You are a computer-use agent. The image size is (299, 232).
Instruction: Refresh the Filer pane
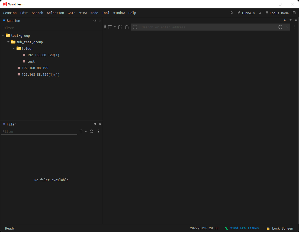pos(92,131)
